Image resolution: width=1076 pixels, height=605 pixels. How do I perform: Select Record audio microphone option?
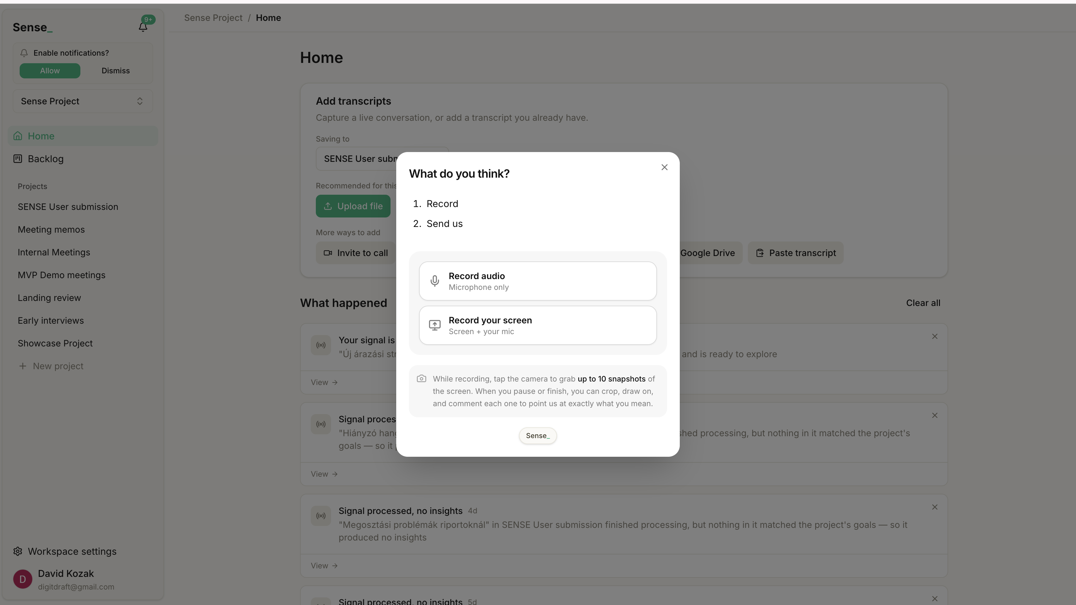pyautogui.click(x=538, y=281)
